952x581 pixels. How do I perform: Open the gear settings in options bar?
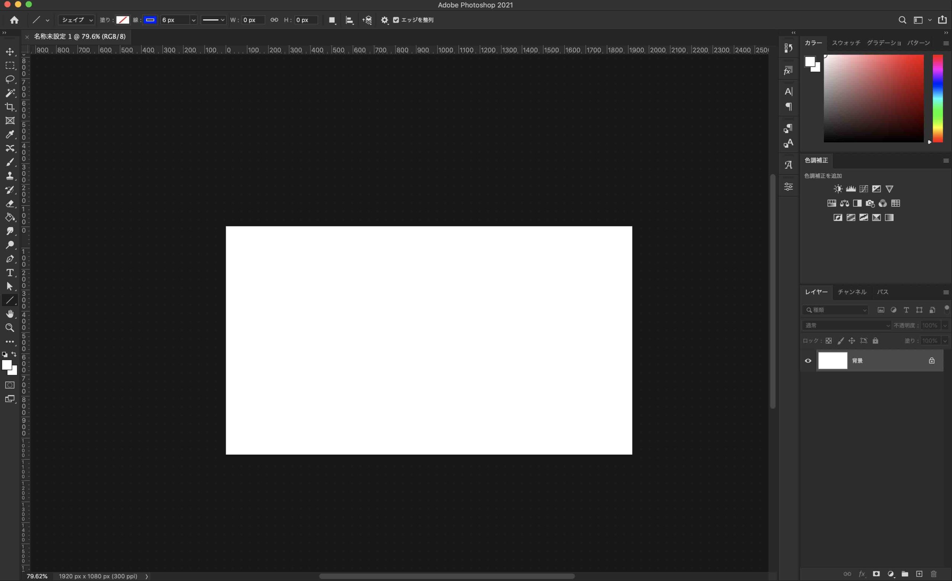point(385,20)
